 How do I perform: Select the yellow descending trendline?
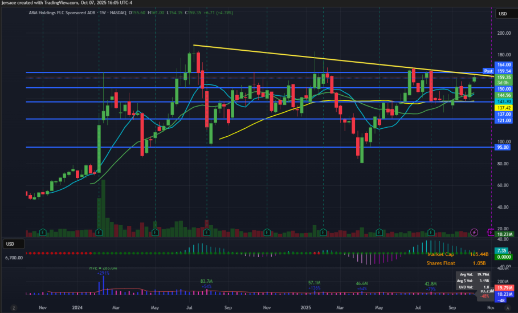(344, 61)
